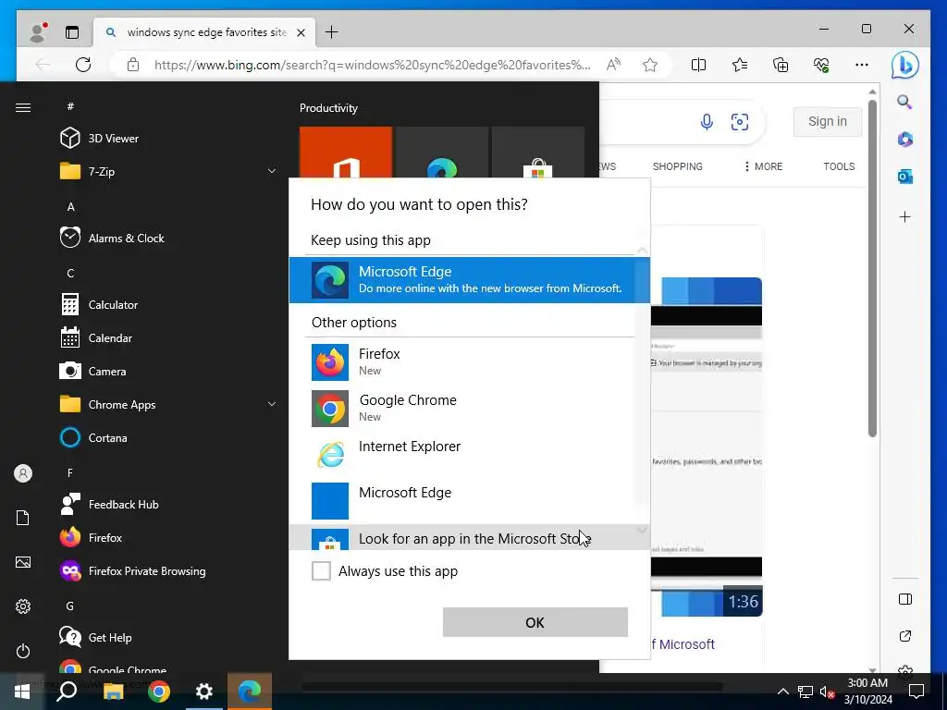Check Always use this app
The width and height of the screenshot is (947, 710).
(x=321, y=570)
